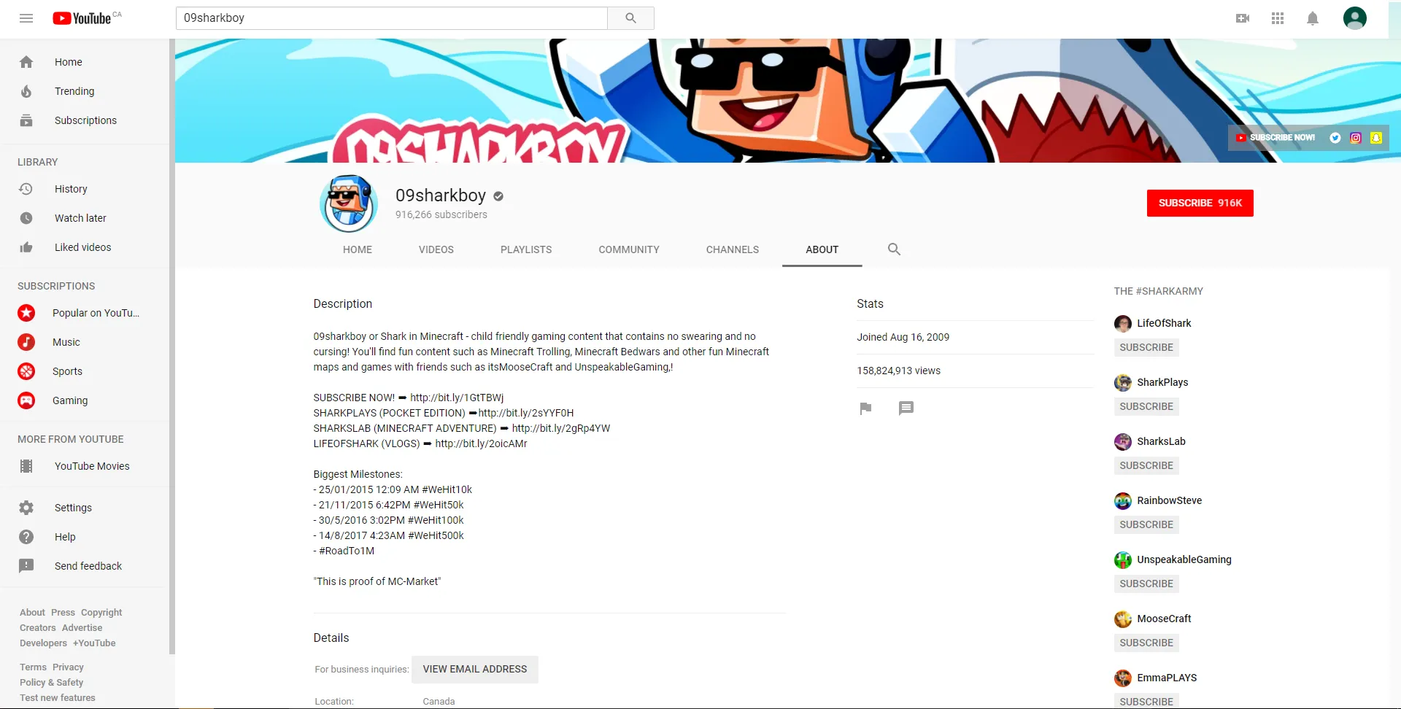Select the ABOUT tab

pos(822,249)
